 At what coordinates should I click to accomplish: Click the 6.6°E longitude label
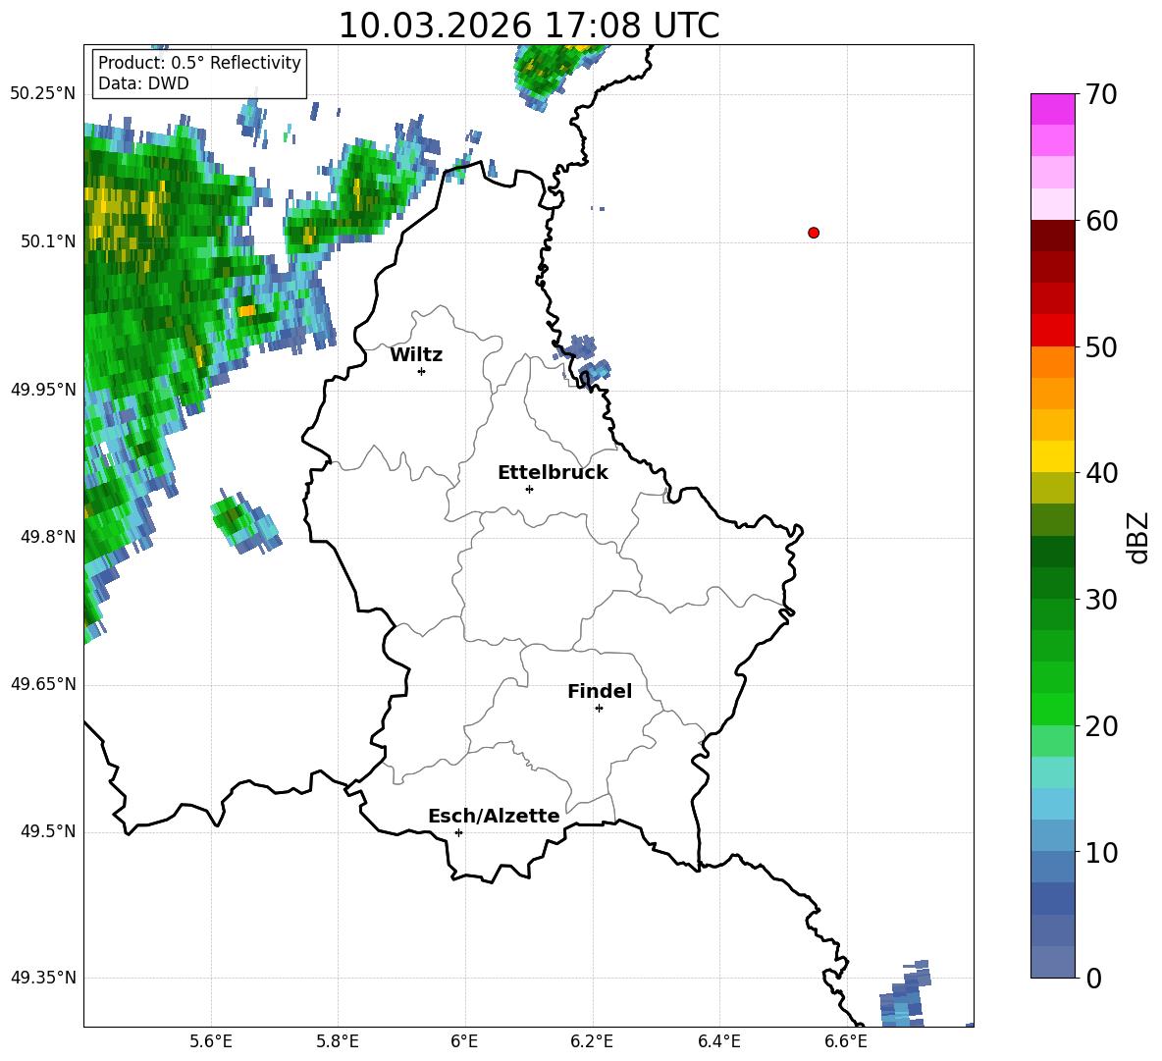(x=846, y=1041)
